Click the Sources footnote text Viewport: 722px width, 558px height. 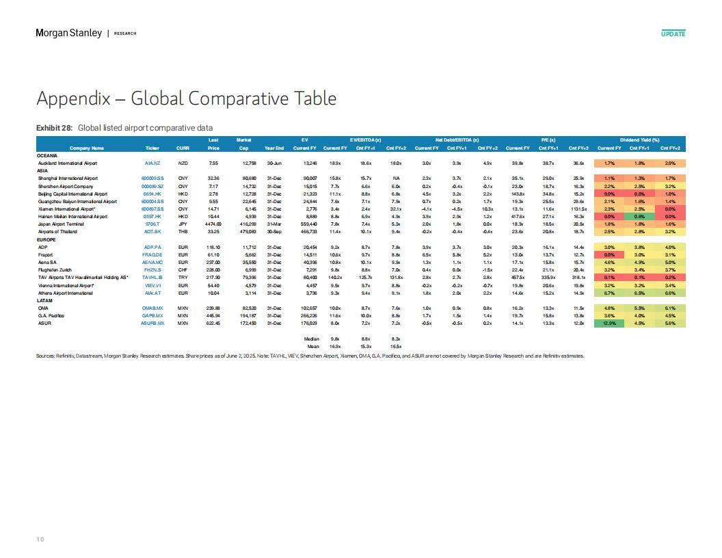tap(310, 356)
